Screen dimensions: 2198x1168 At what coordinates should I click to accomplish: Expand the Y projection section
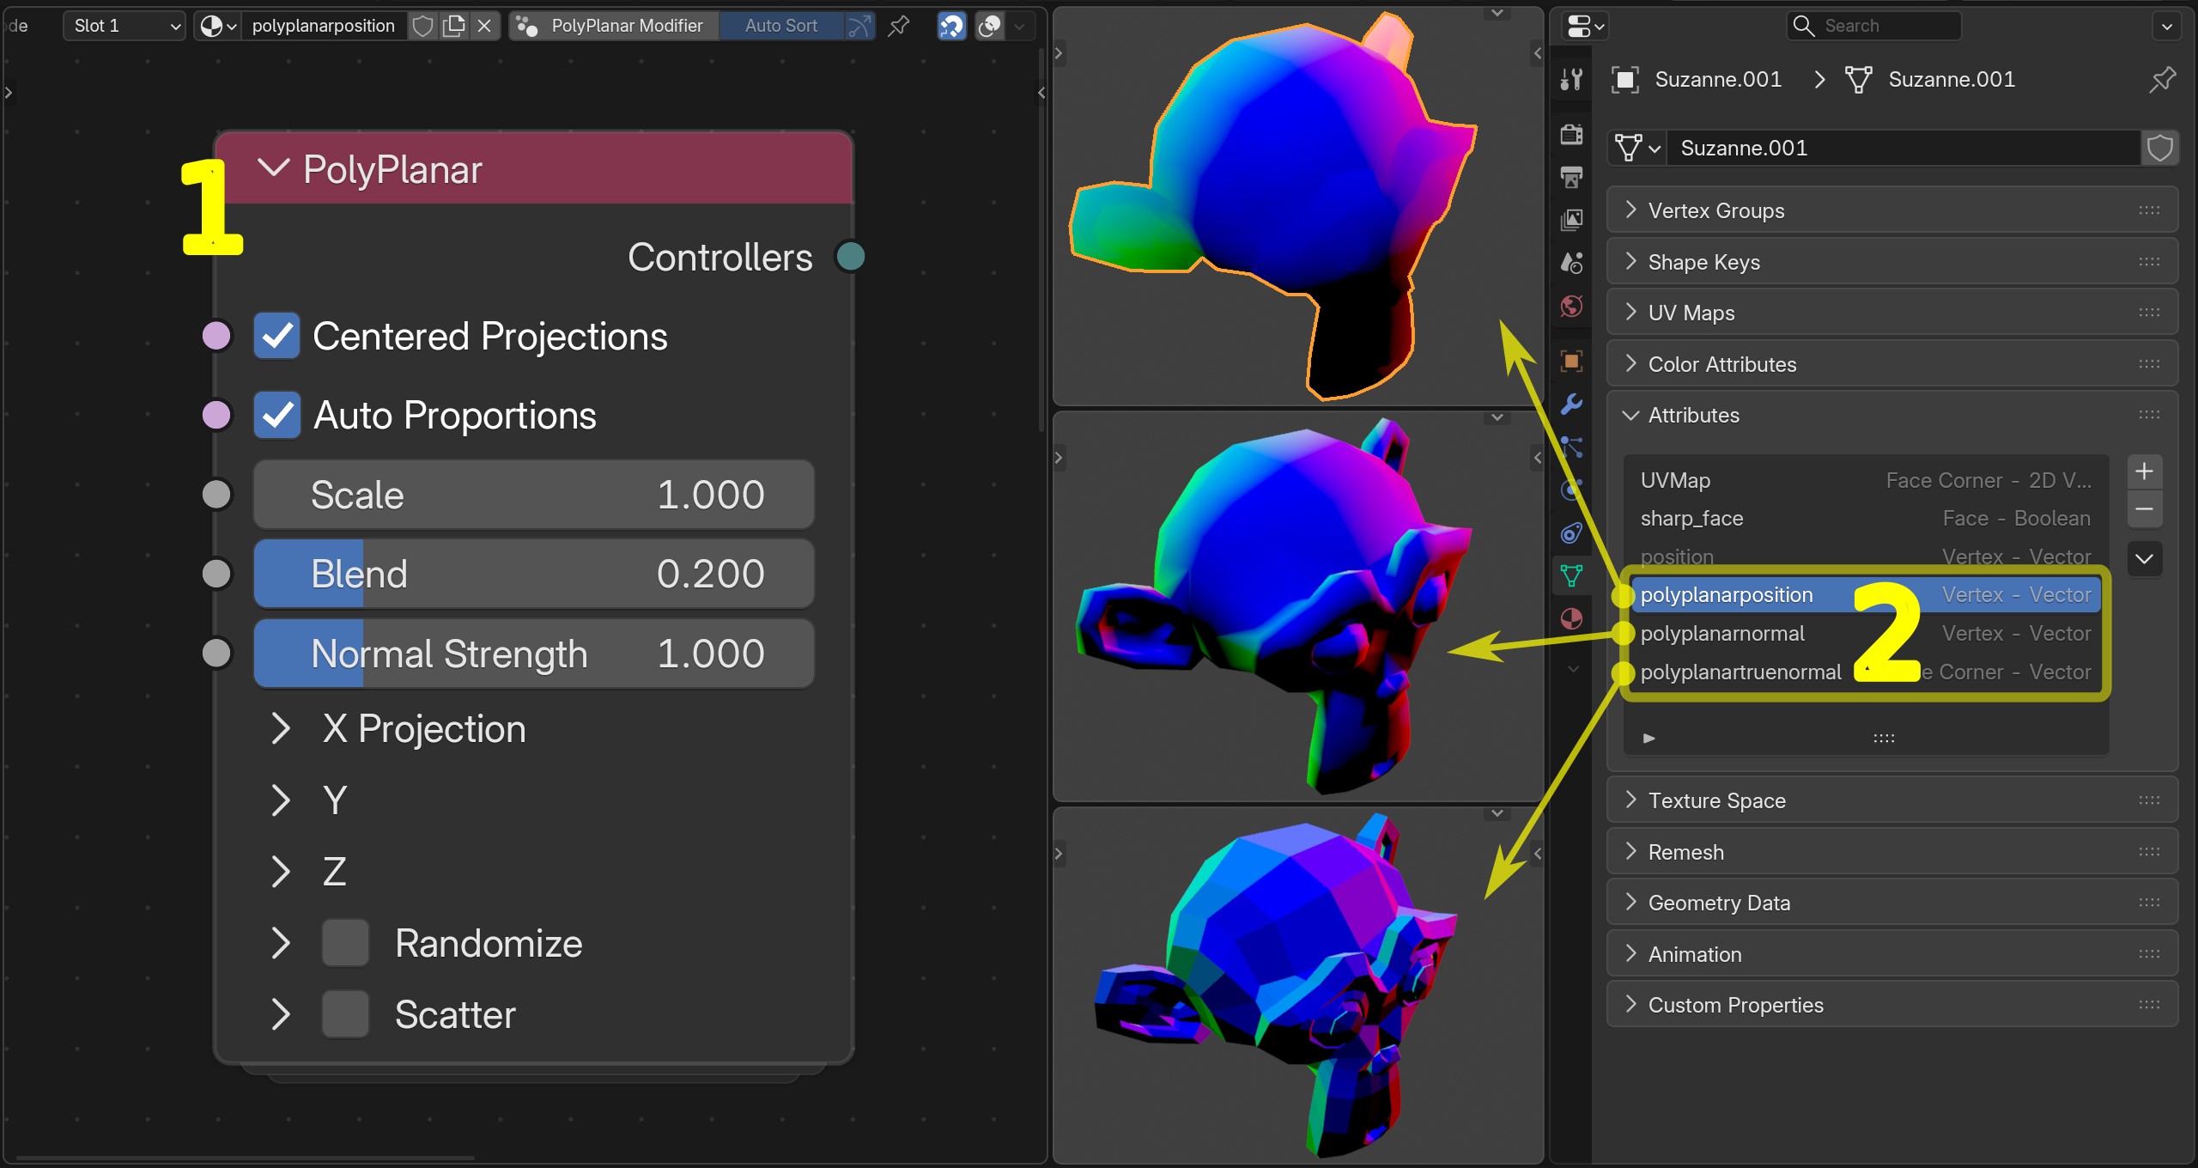pyautogui.click(x=280, y=800)
